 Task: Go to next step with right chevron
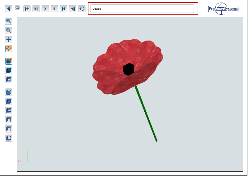tap(45, 9)
